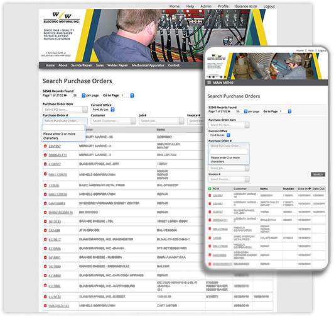
Task: Open the Welder Repair menu item
Action: (117, 65)
